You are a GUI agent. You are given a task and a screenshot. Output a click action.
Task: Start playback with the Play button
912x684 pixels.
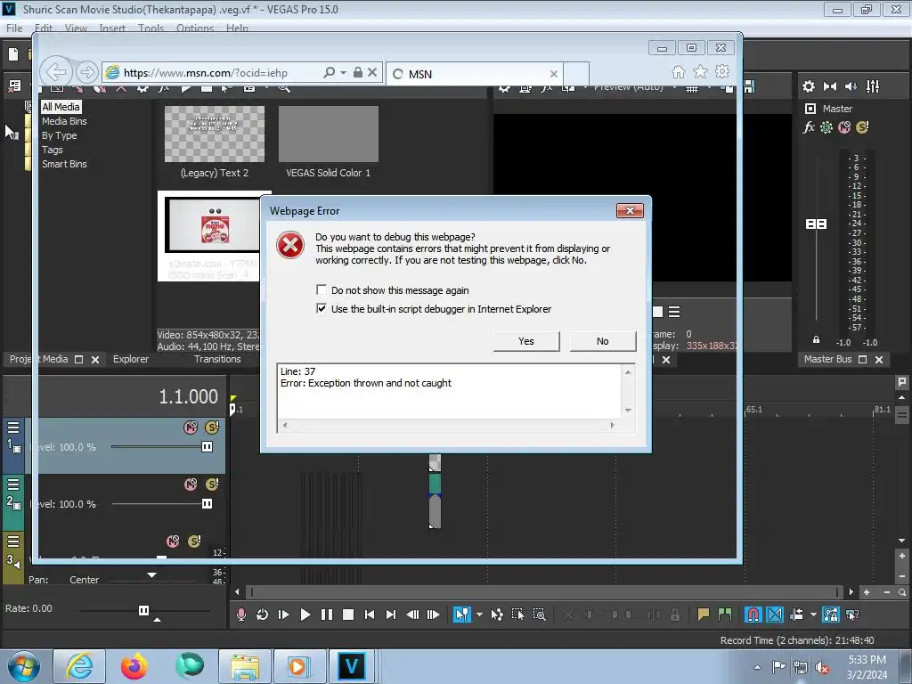(x=305, y=615)
